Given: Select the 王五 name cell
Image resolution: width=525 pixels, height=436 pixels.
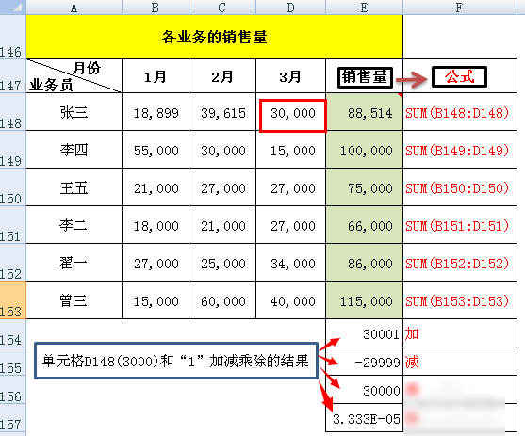Looking at the screenshot, I should pos(74,187).
